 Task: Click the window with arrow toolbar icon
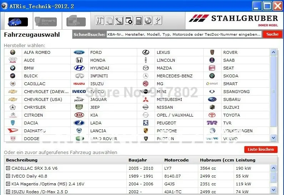pos(129,20)
